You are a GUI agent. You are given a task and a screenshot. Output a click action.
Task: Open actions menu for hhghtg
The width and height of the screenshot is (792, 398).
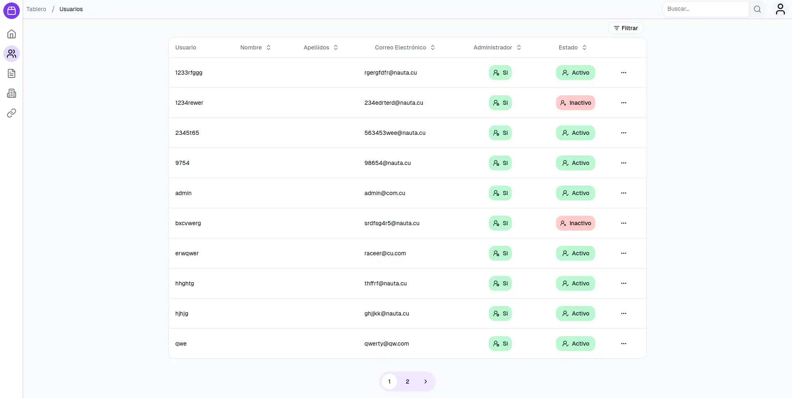tap(624, 283)
